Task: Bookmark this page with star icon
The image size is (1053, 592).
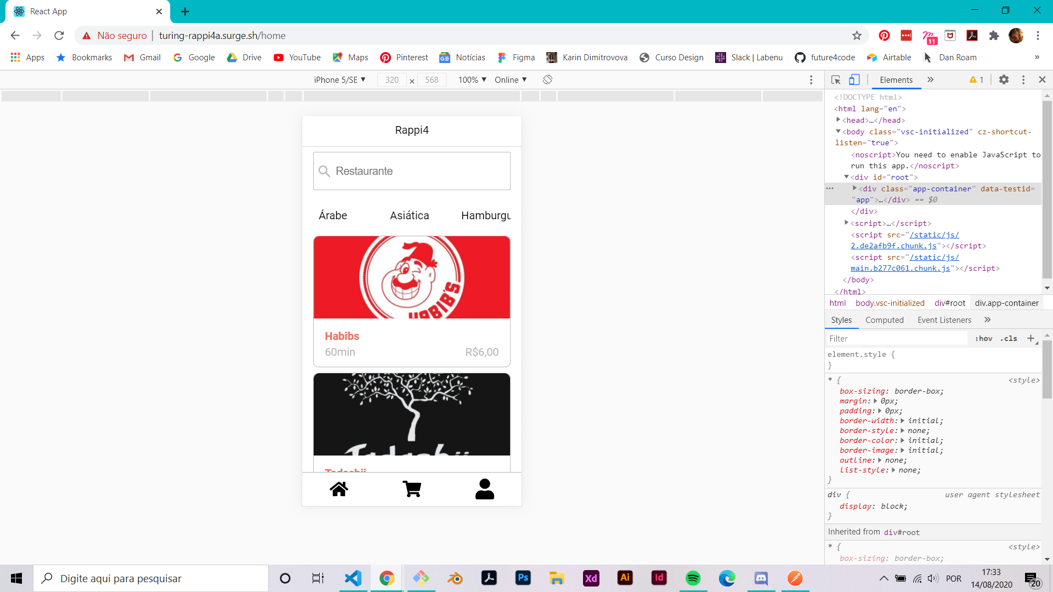Action: click(x=857, y=36)
